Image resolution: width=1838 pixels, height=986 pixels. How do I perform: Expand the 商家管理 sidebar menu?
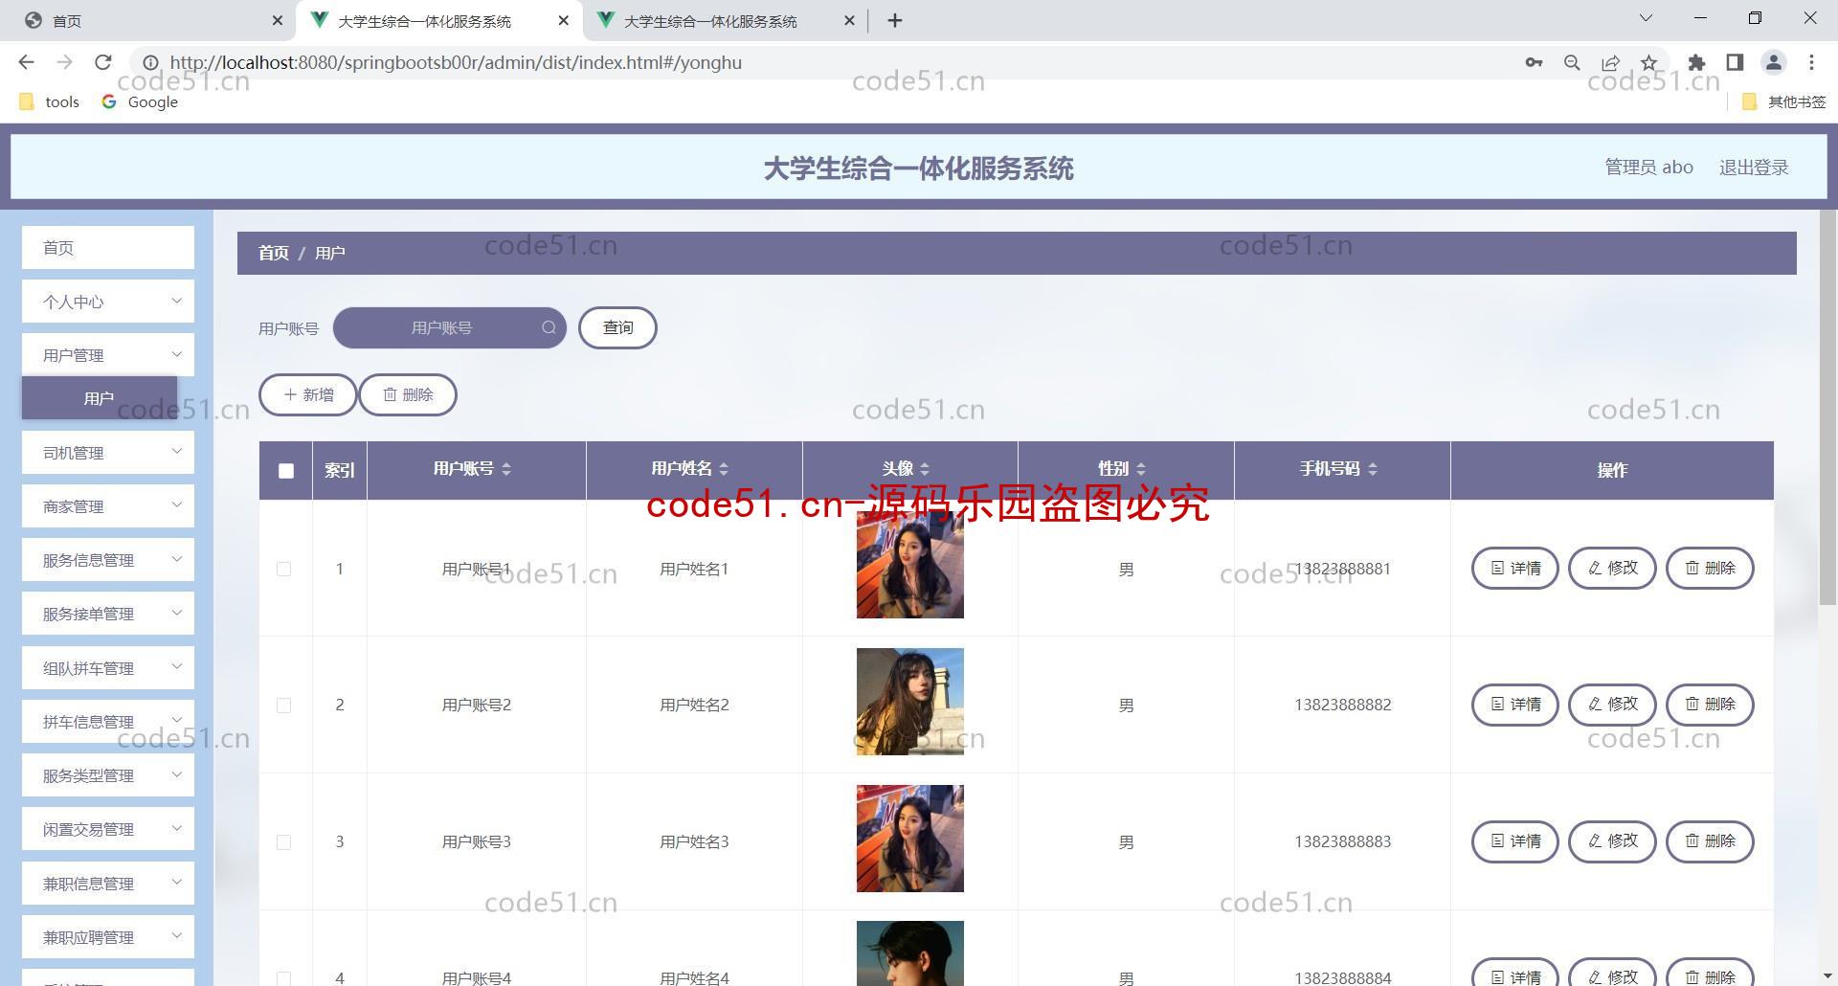[108, 506]
